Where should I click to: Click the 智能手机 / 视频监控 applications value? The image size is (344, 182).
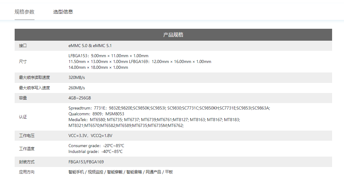pos(121,172)
